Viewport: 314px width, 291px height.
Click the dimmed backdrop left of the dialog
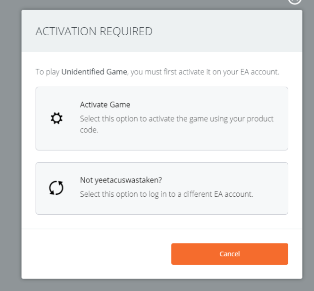(10, 149)
